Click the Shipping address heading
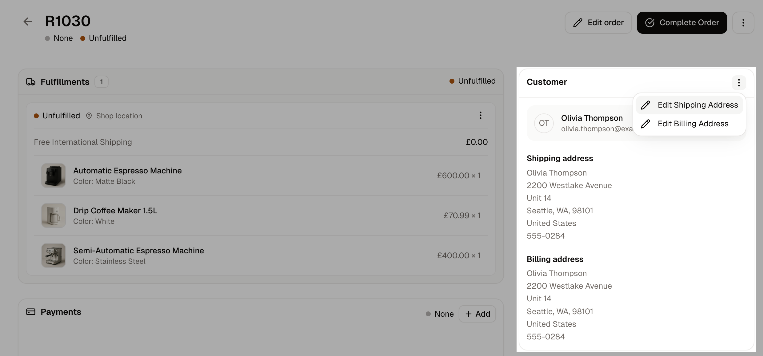763x356 pixels. point(560,158)
